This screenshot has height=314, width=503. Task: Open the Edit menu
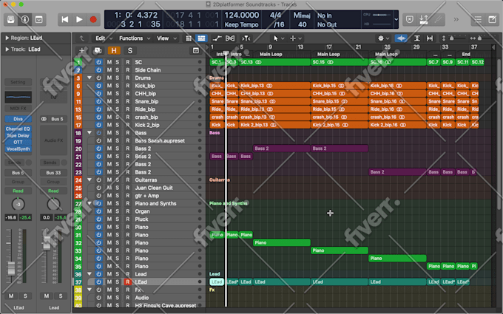104,38
